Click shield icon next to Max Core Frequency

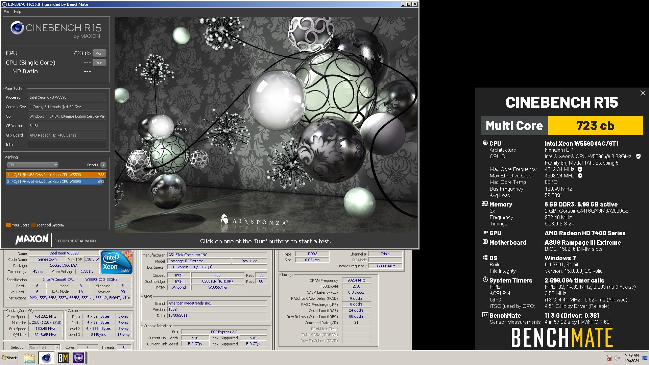click(580, 169)
